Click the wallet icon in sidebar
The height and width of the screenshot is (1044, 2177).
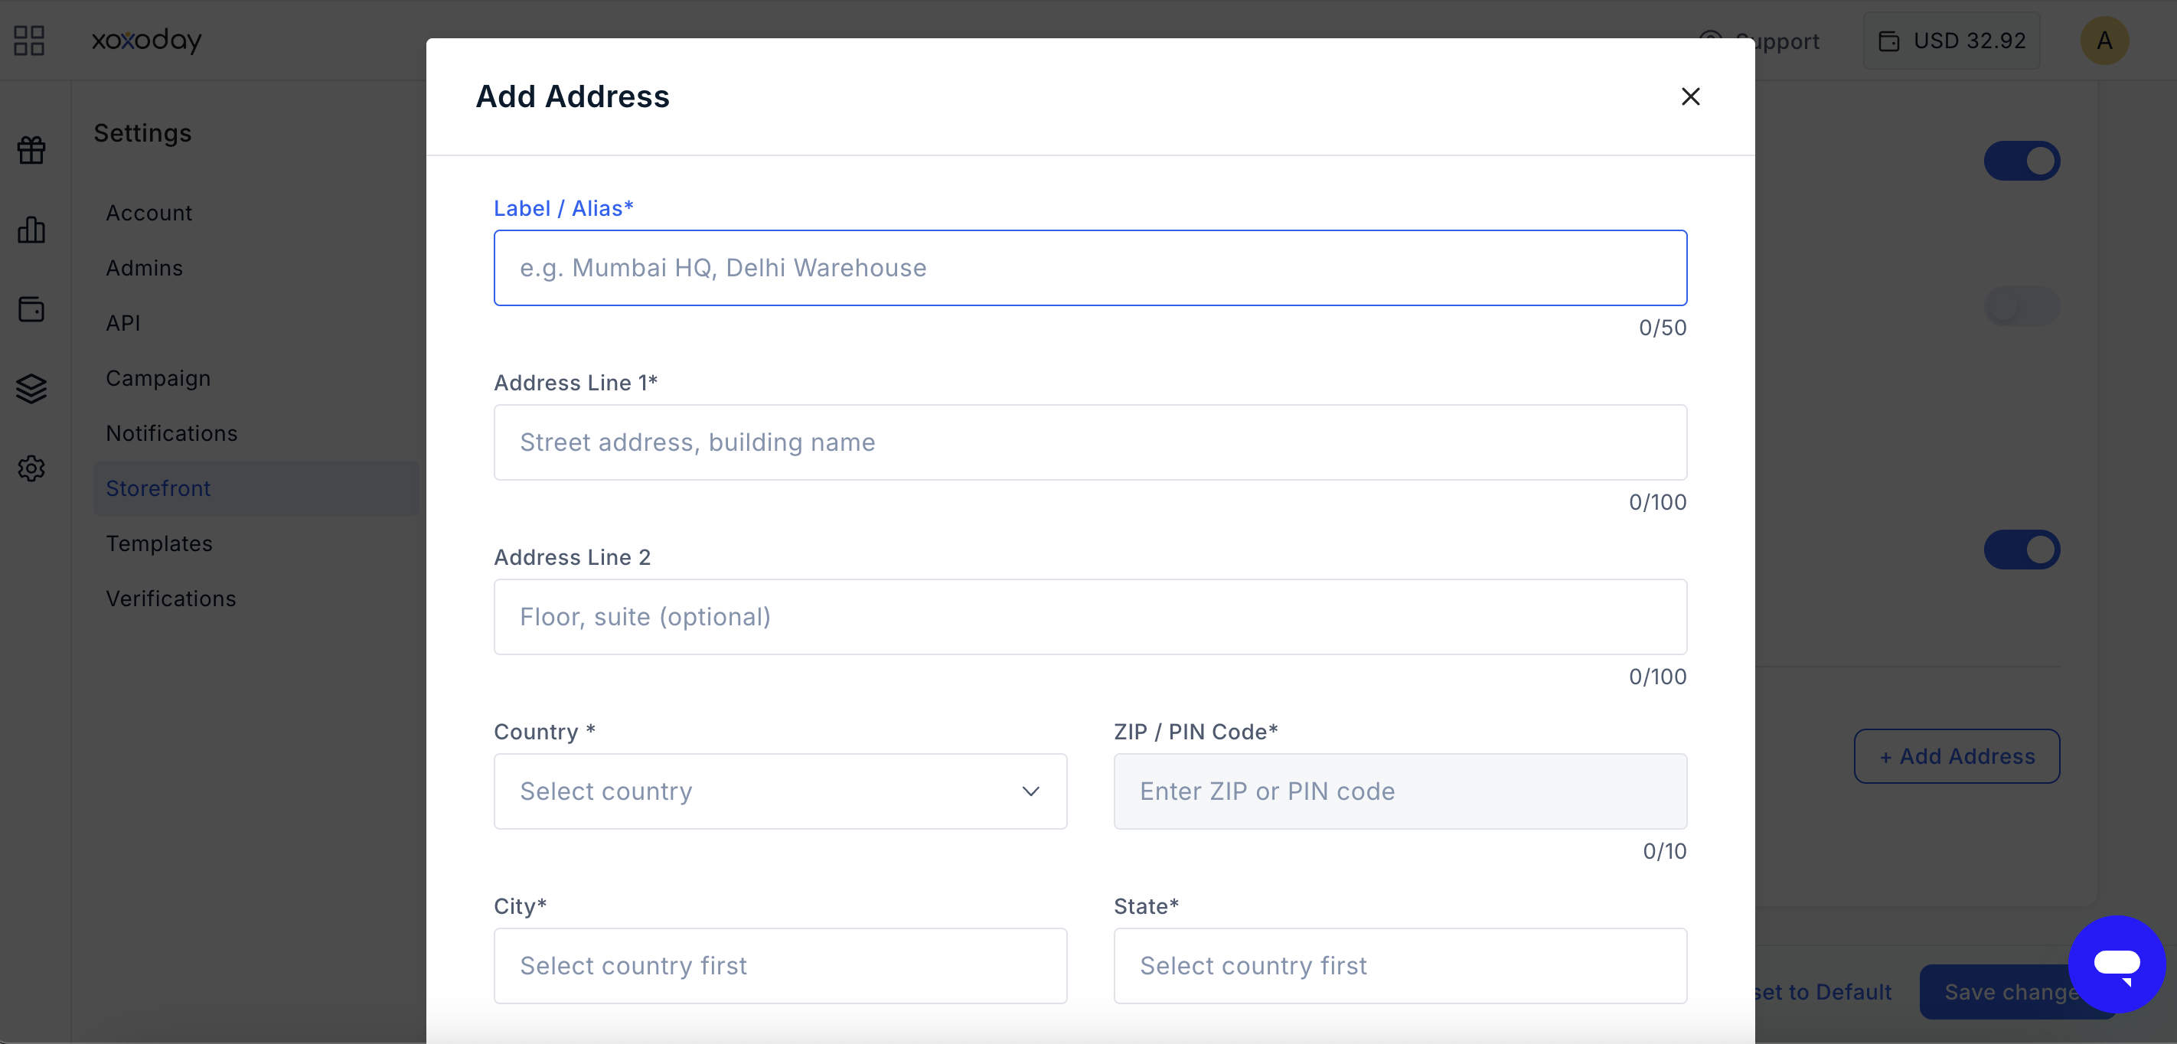coord(31,308)
